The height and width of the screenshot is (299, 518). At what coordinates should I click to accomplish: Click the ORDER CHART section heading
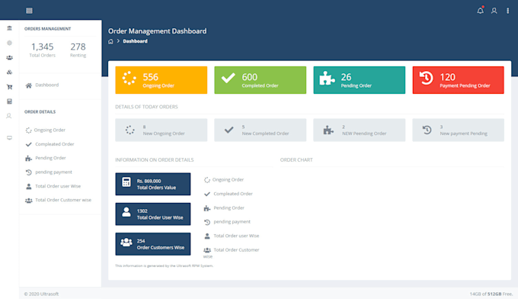point(296,159)
